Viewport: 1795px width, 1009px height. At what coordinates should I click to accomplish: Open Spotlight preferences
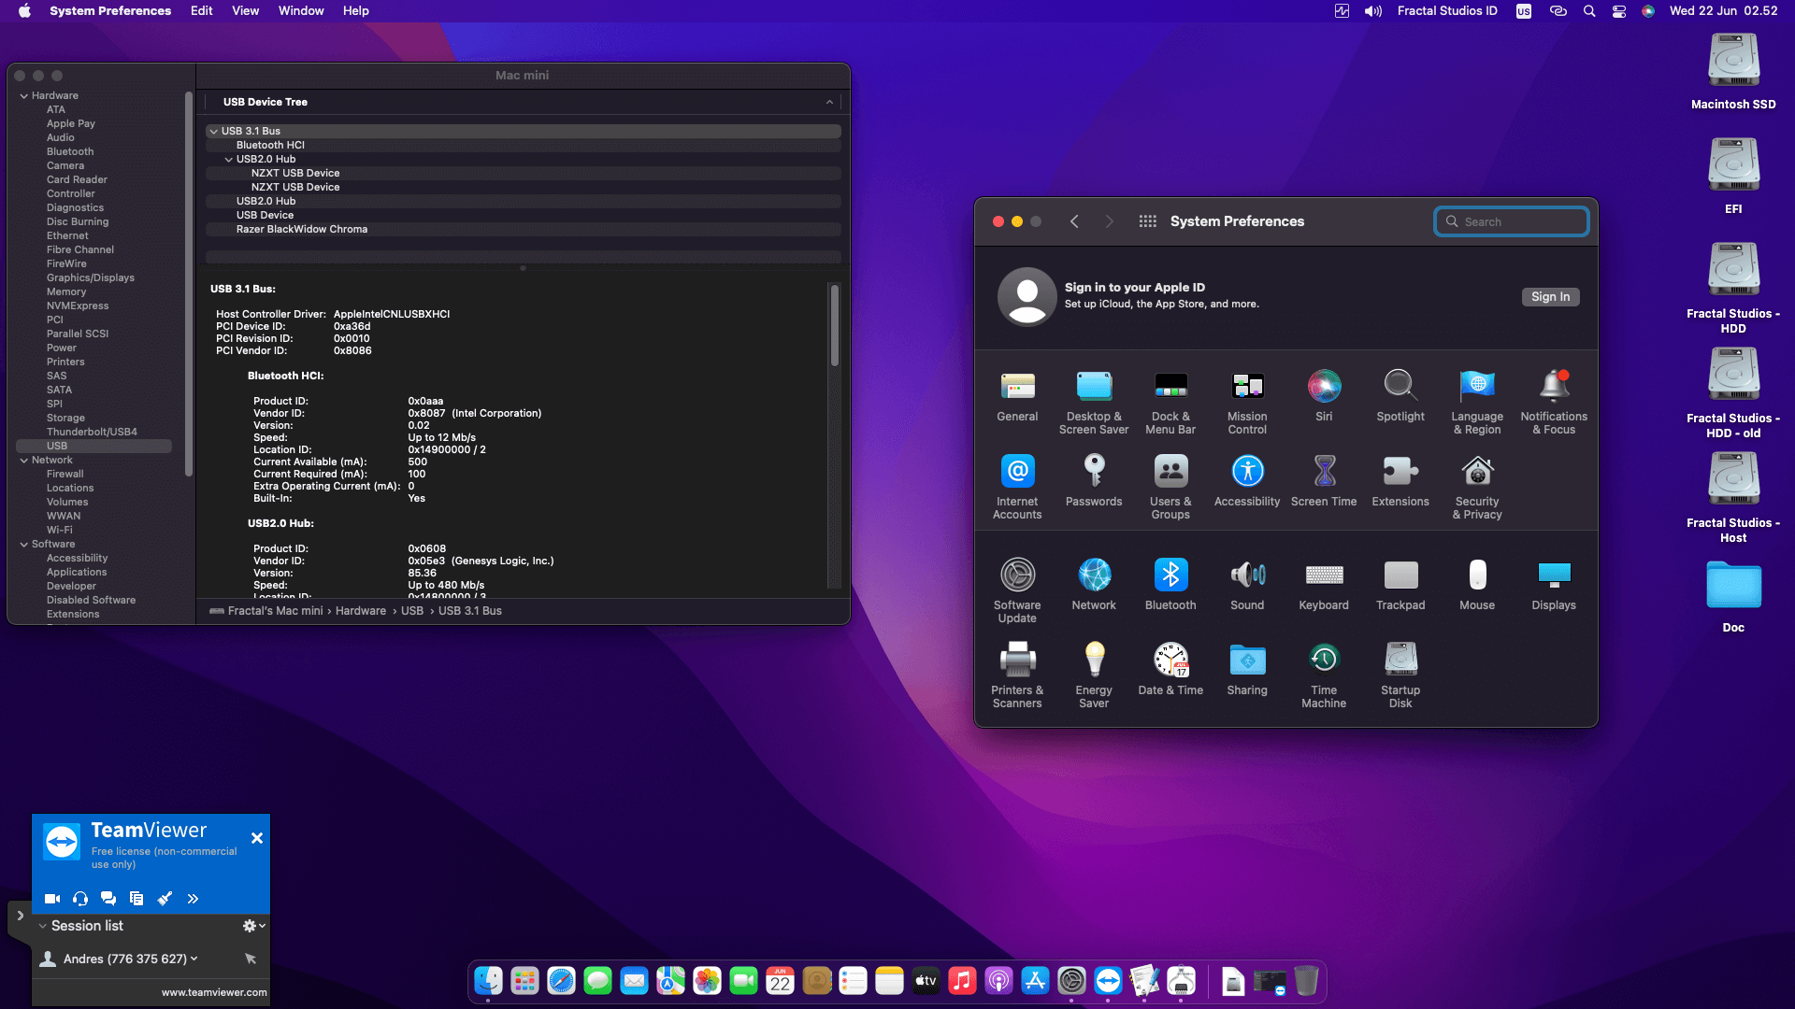(1400, 396)
